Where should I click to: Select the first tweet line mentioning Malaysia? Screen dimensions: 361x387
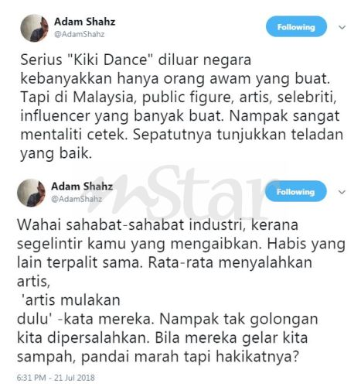[x=179, y=98]
